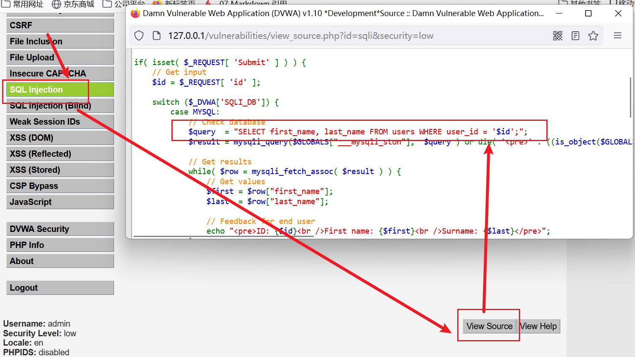Bookmark this page with the star icon
This screenshot has width=635, height=357.
click(593, 36)
